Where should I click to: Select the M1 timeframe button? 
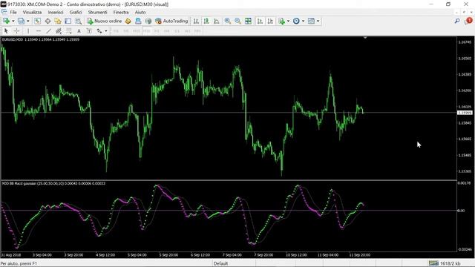coord(116,31)
